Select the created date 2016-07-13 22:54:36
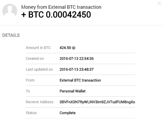163x126 pixels. pos(76,58)
